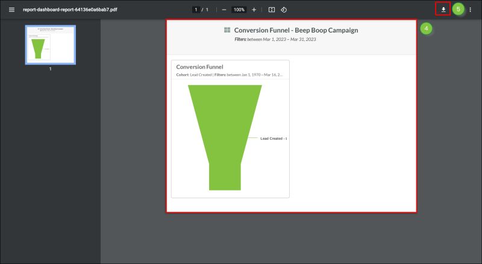
Task: Open the three-dot more actions menu
Action: [x=471, y=10]
